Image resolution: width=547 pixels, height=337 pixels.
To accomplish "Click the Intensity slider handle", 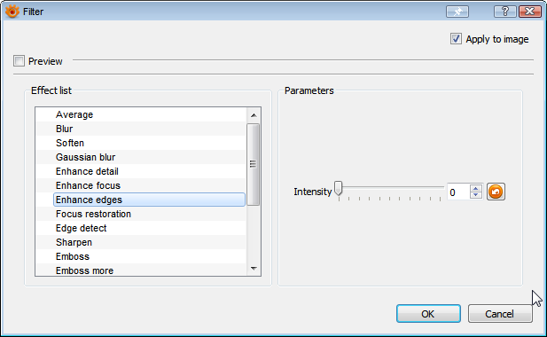I will tap(338, 188).
